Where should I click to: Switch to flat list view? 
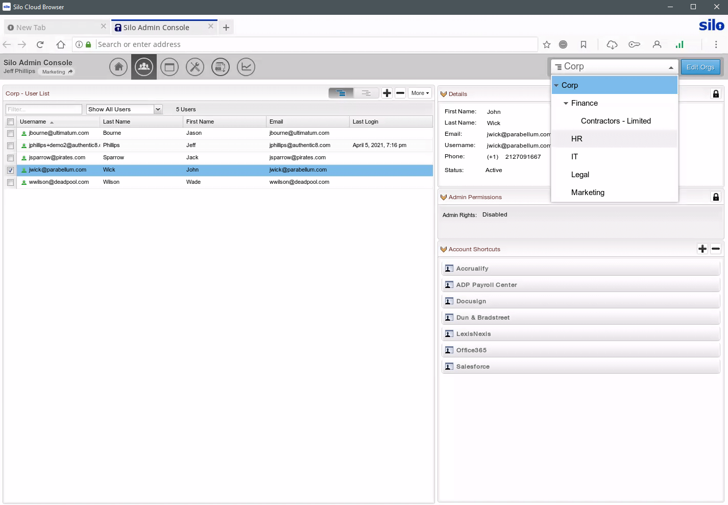[x=366, y=93]
